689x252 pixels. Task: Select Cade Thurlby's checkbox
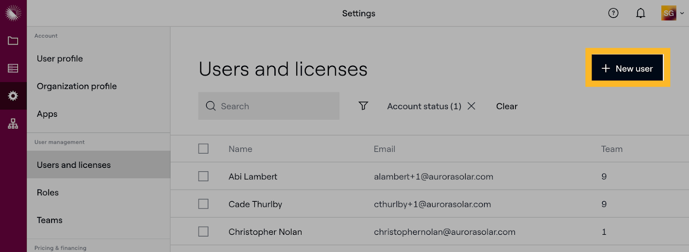203,204
